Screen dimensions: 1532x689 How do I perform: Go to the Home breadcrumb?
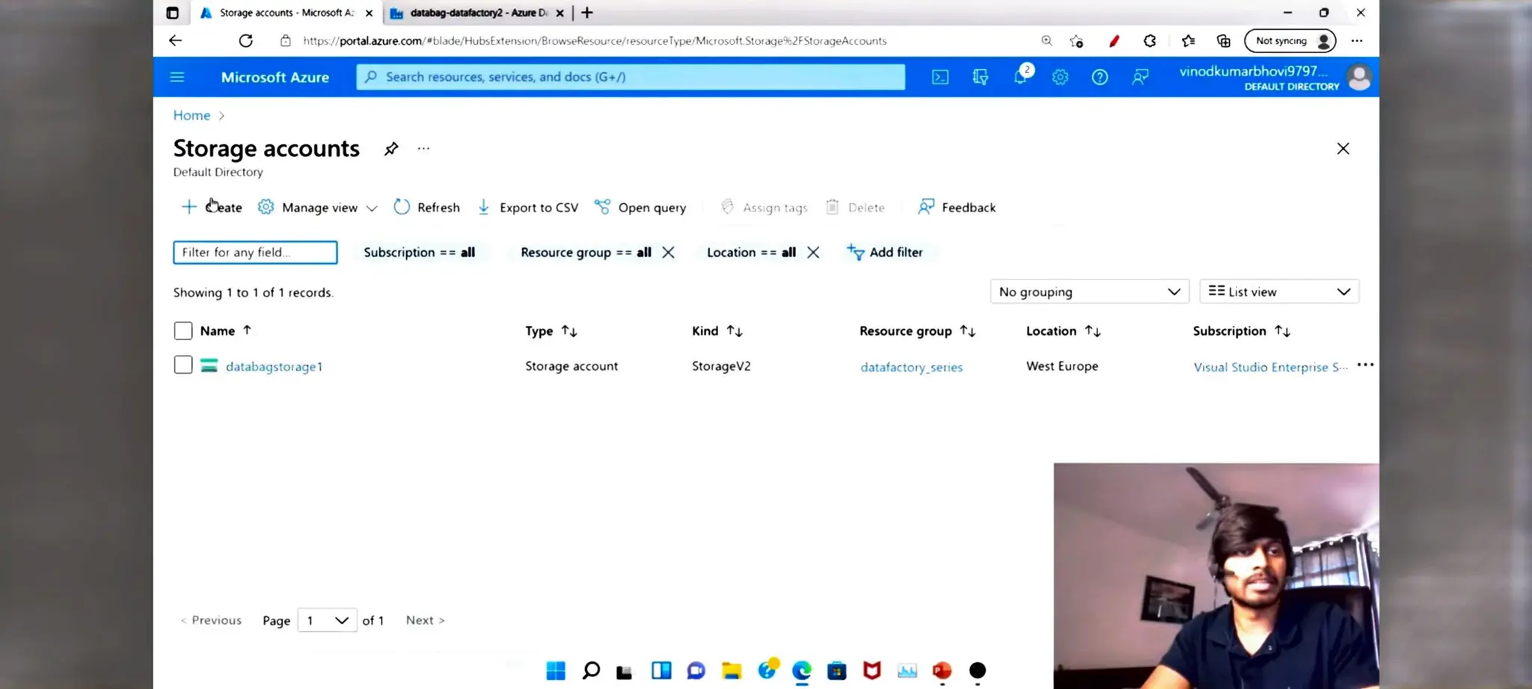[191, 115]
